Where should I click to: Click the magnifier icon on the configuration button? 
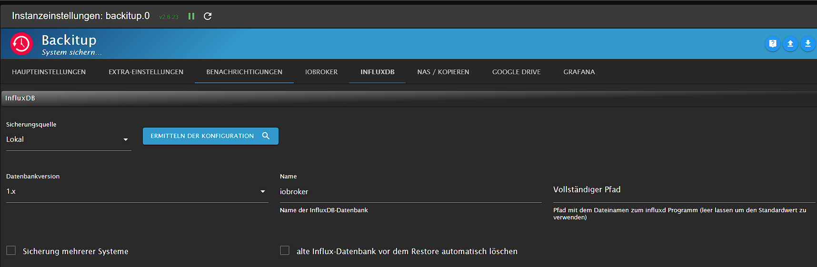click(x=266, y=136)
